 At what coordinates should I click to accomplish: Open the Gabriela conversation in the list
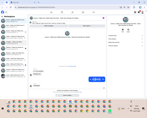[x=14, y=48]
